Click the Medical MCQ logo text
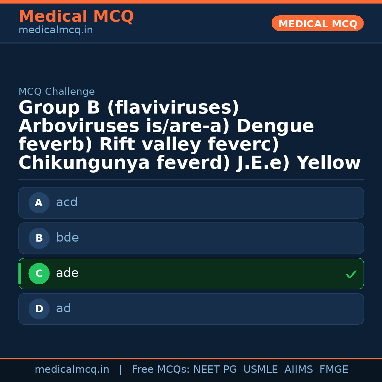This screenshot has width=382, height=382. (76, 17)
